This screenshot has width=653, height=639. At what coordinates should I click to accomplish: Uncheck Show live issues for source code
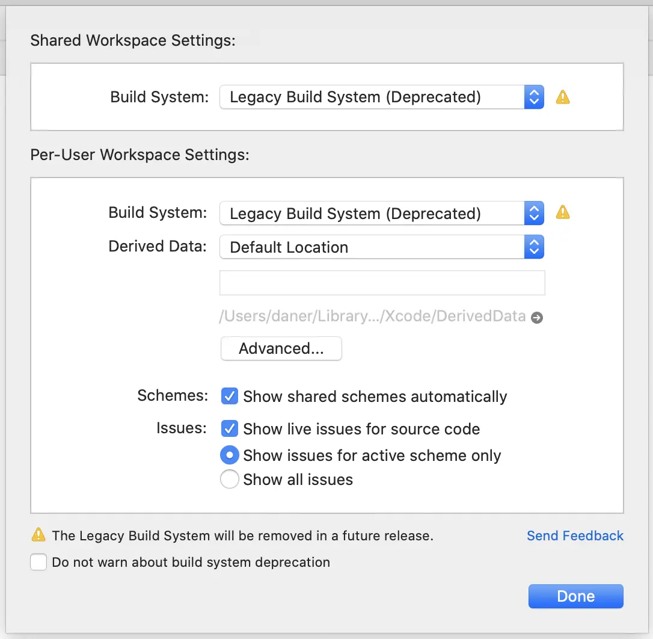(x=229, y=428)
